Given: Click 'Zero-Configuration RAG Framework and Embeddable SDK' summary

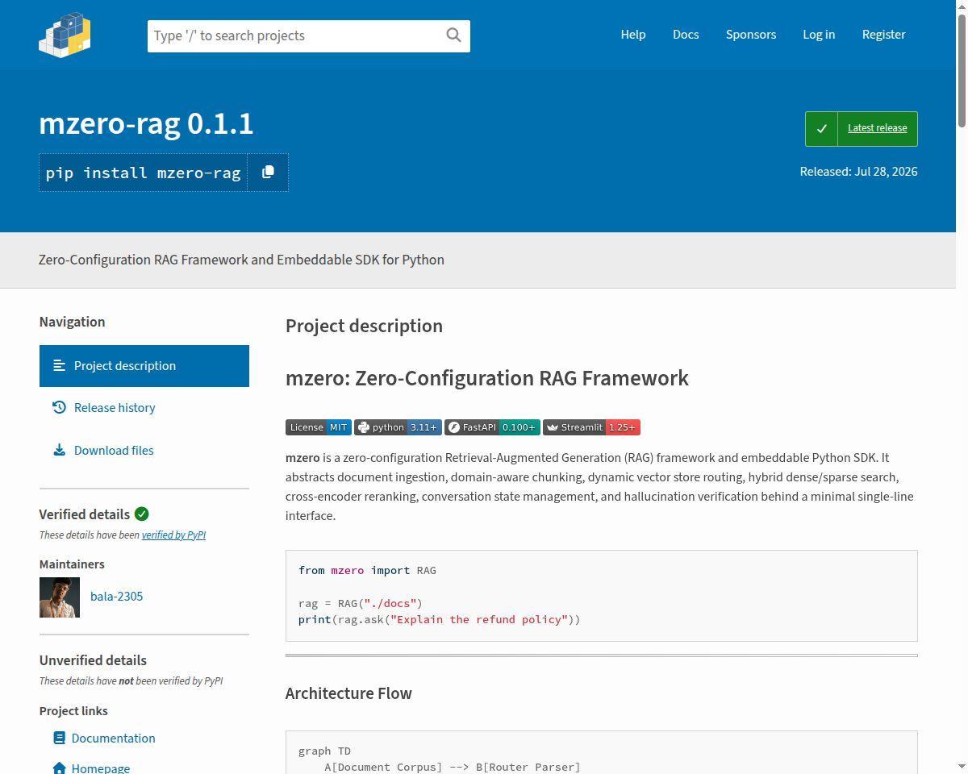Looking at the screenshot, I should pyautogui.click(x=241, y=260).
